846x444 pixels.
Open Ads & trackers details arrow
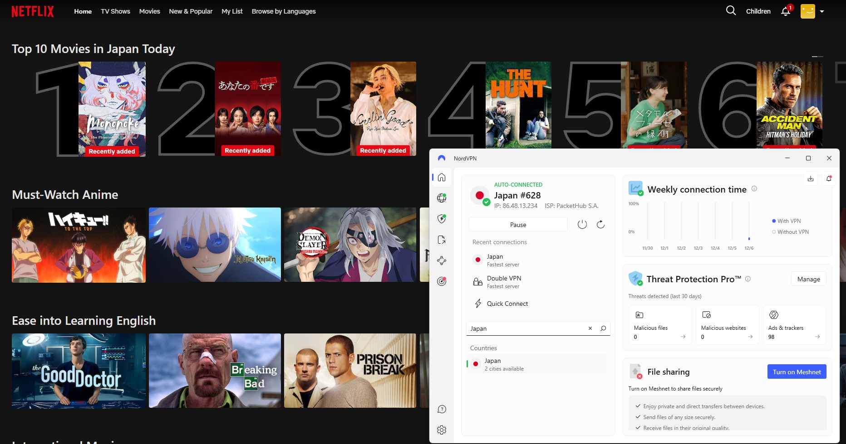pos(817,337)
